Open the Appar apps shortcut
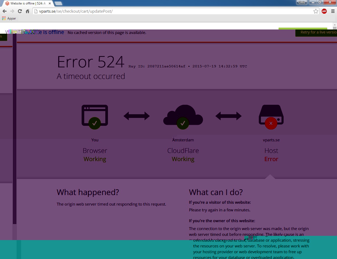 point(9,18)
